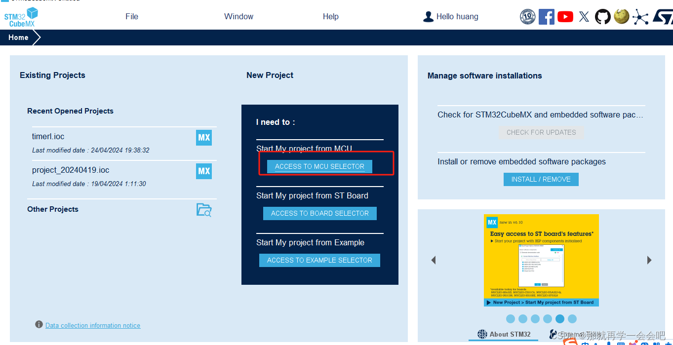This screenshot has width=673, height=345.
Task: Open the Wikipedia globe icon
Action: coord(622,17)
